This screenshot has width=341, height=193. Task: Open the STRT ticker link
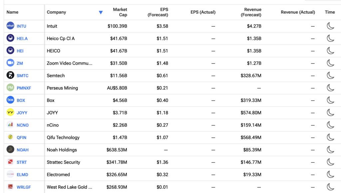(22, 162)
